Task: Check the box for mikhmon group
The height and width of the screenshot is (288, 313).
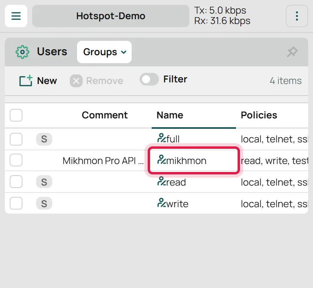Action: point(16,160)
